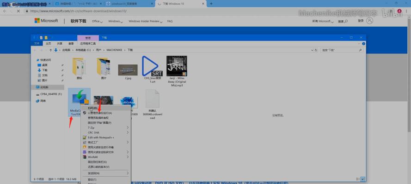
Task: Open the 文件 ribbon tab
Action: [x=37, y=44]
